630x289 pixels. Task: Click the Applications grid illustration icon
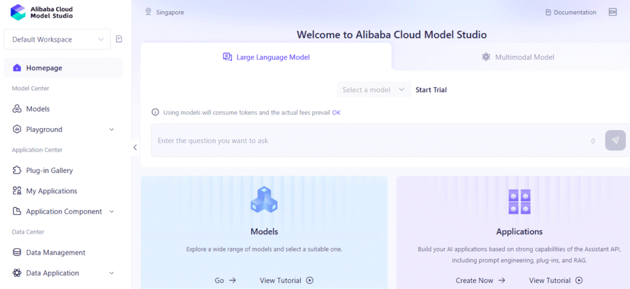click(x=519, y=202)
